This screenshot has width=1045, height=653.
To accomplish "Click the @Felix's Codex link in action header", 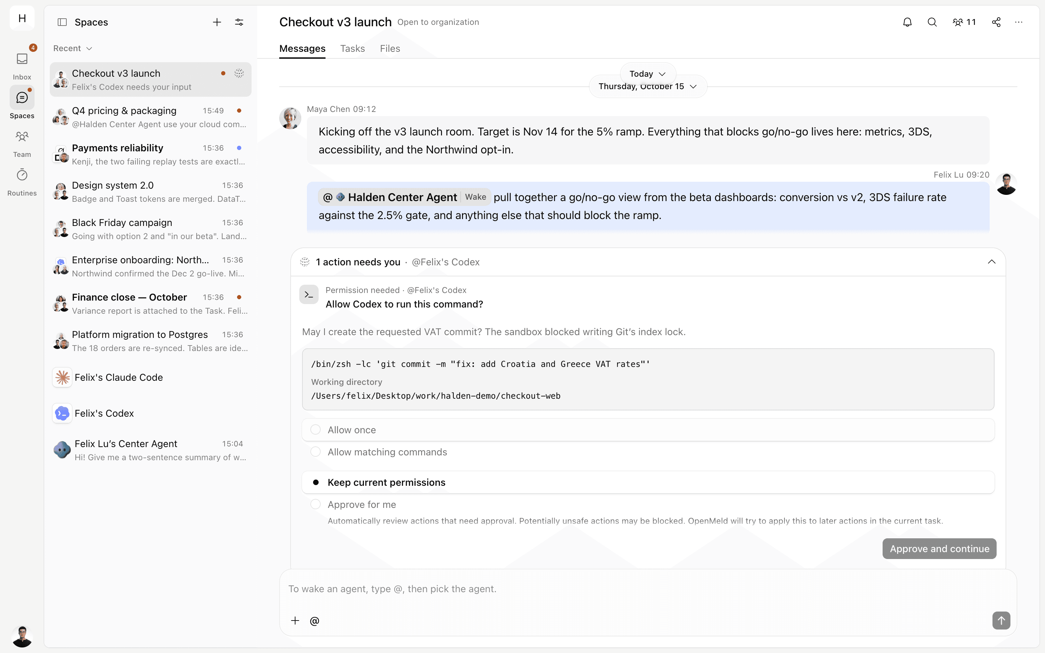I will point(446,262).
